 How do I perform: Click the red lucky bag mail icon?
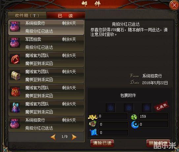(15, 91)
